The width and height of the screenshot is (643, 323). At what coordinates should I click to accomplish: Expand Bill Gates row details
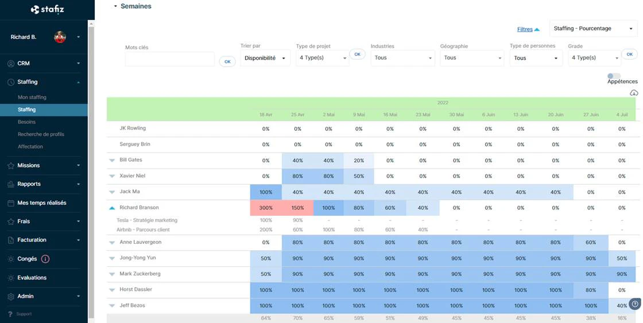click(112, 160)
